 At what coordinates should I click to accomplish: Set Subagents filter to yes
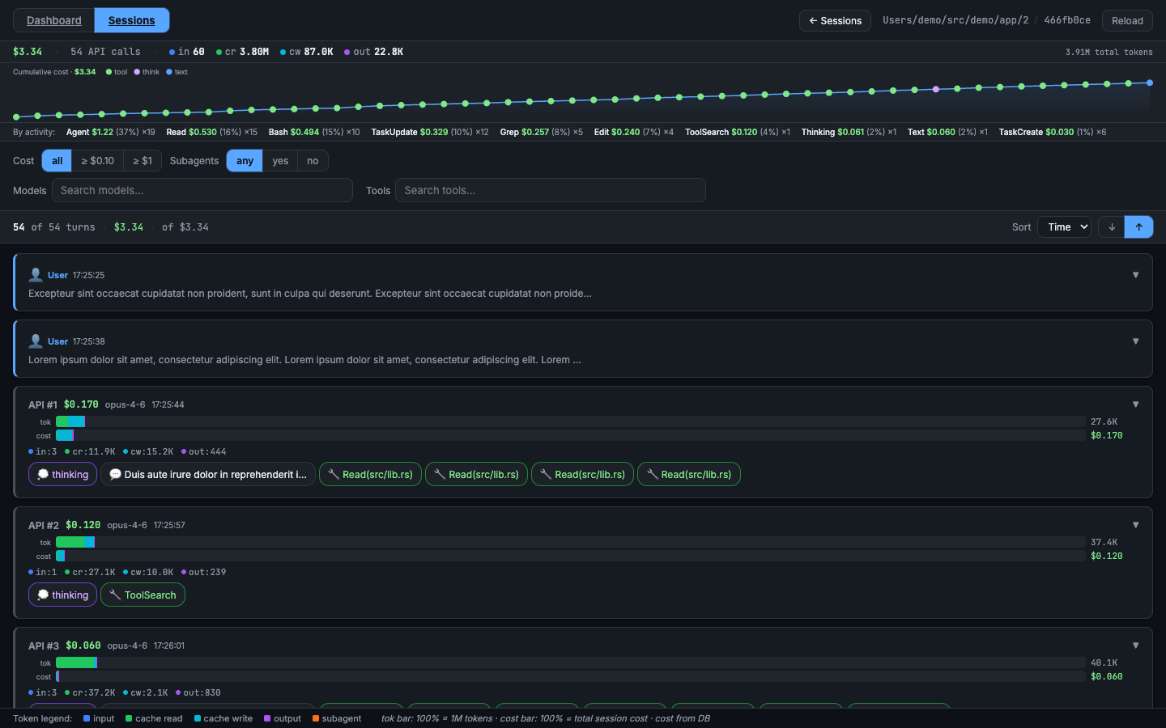tap(280, 161)
